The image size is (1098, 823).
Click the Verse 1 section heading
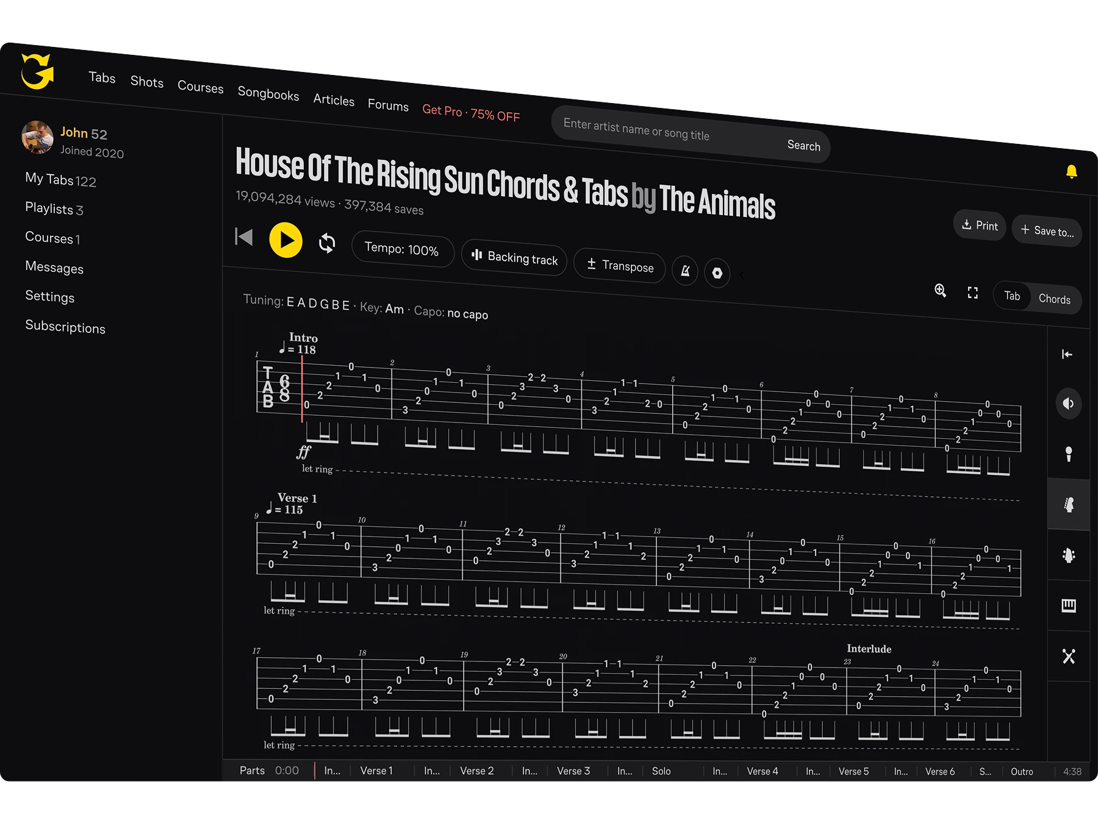[x=297, y=498]
